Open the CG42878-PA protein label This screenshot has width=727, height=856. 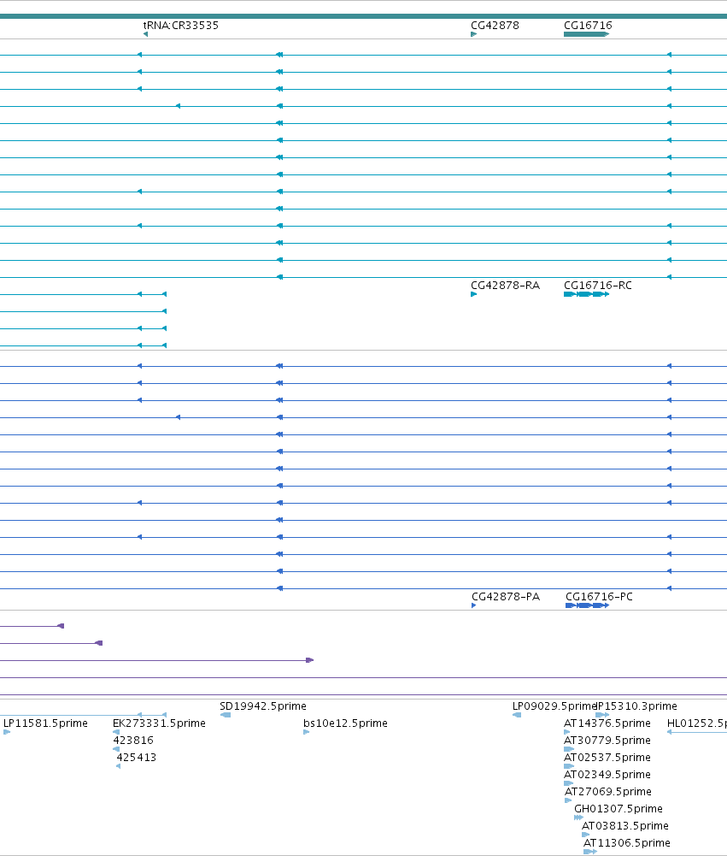click(x=506, y=596)
